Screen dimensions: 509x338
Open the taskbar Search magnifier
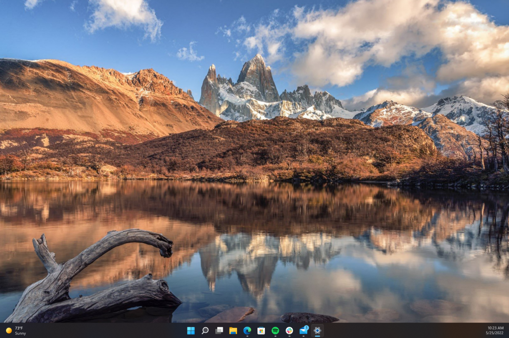pos(205,331)
